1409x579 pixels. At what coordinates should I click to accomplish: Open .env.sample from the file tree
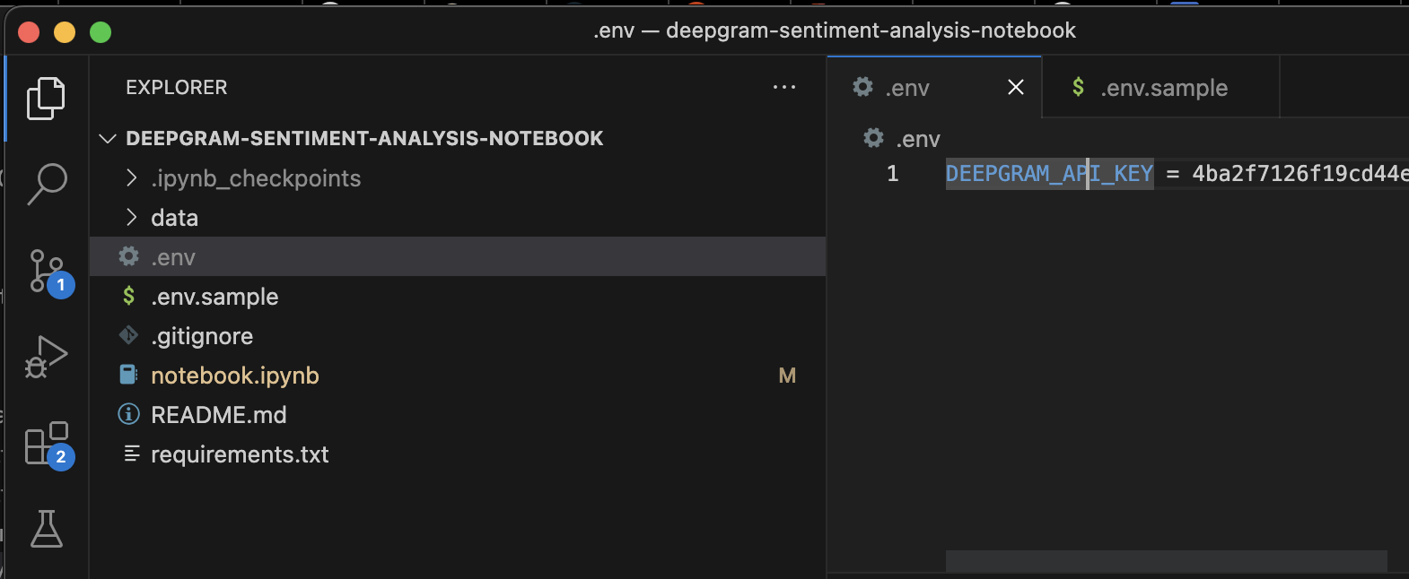(x=458, y=297)
